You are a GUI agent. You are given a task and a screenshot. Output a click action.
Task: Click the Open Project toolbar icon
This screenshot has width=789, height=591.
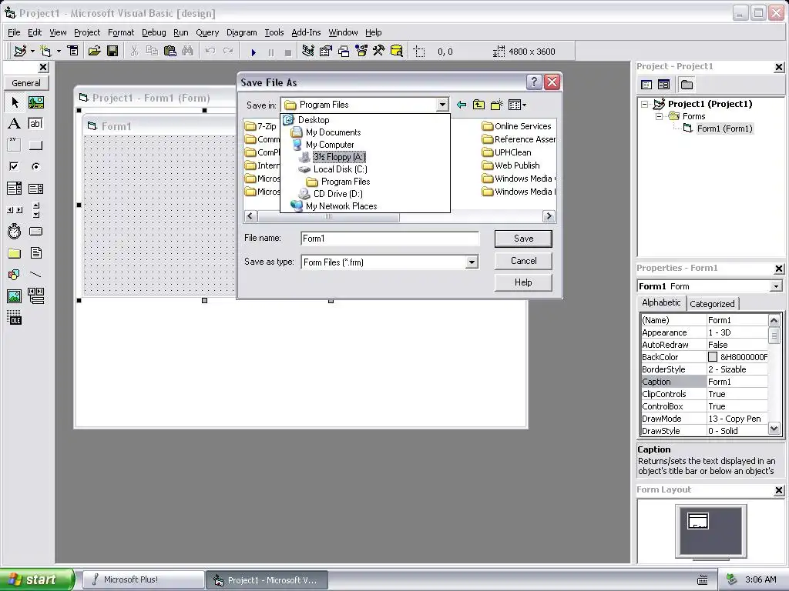(x=94, y=52)
